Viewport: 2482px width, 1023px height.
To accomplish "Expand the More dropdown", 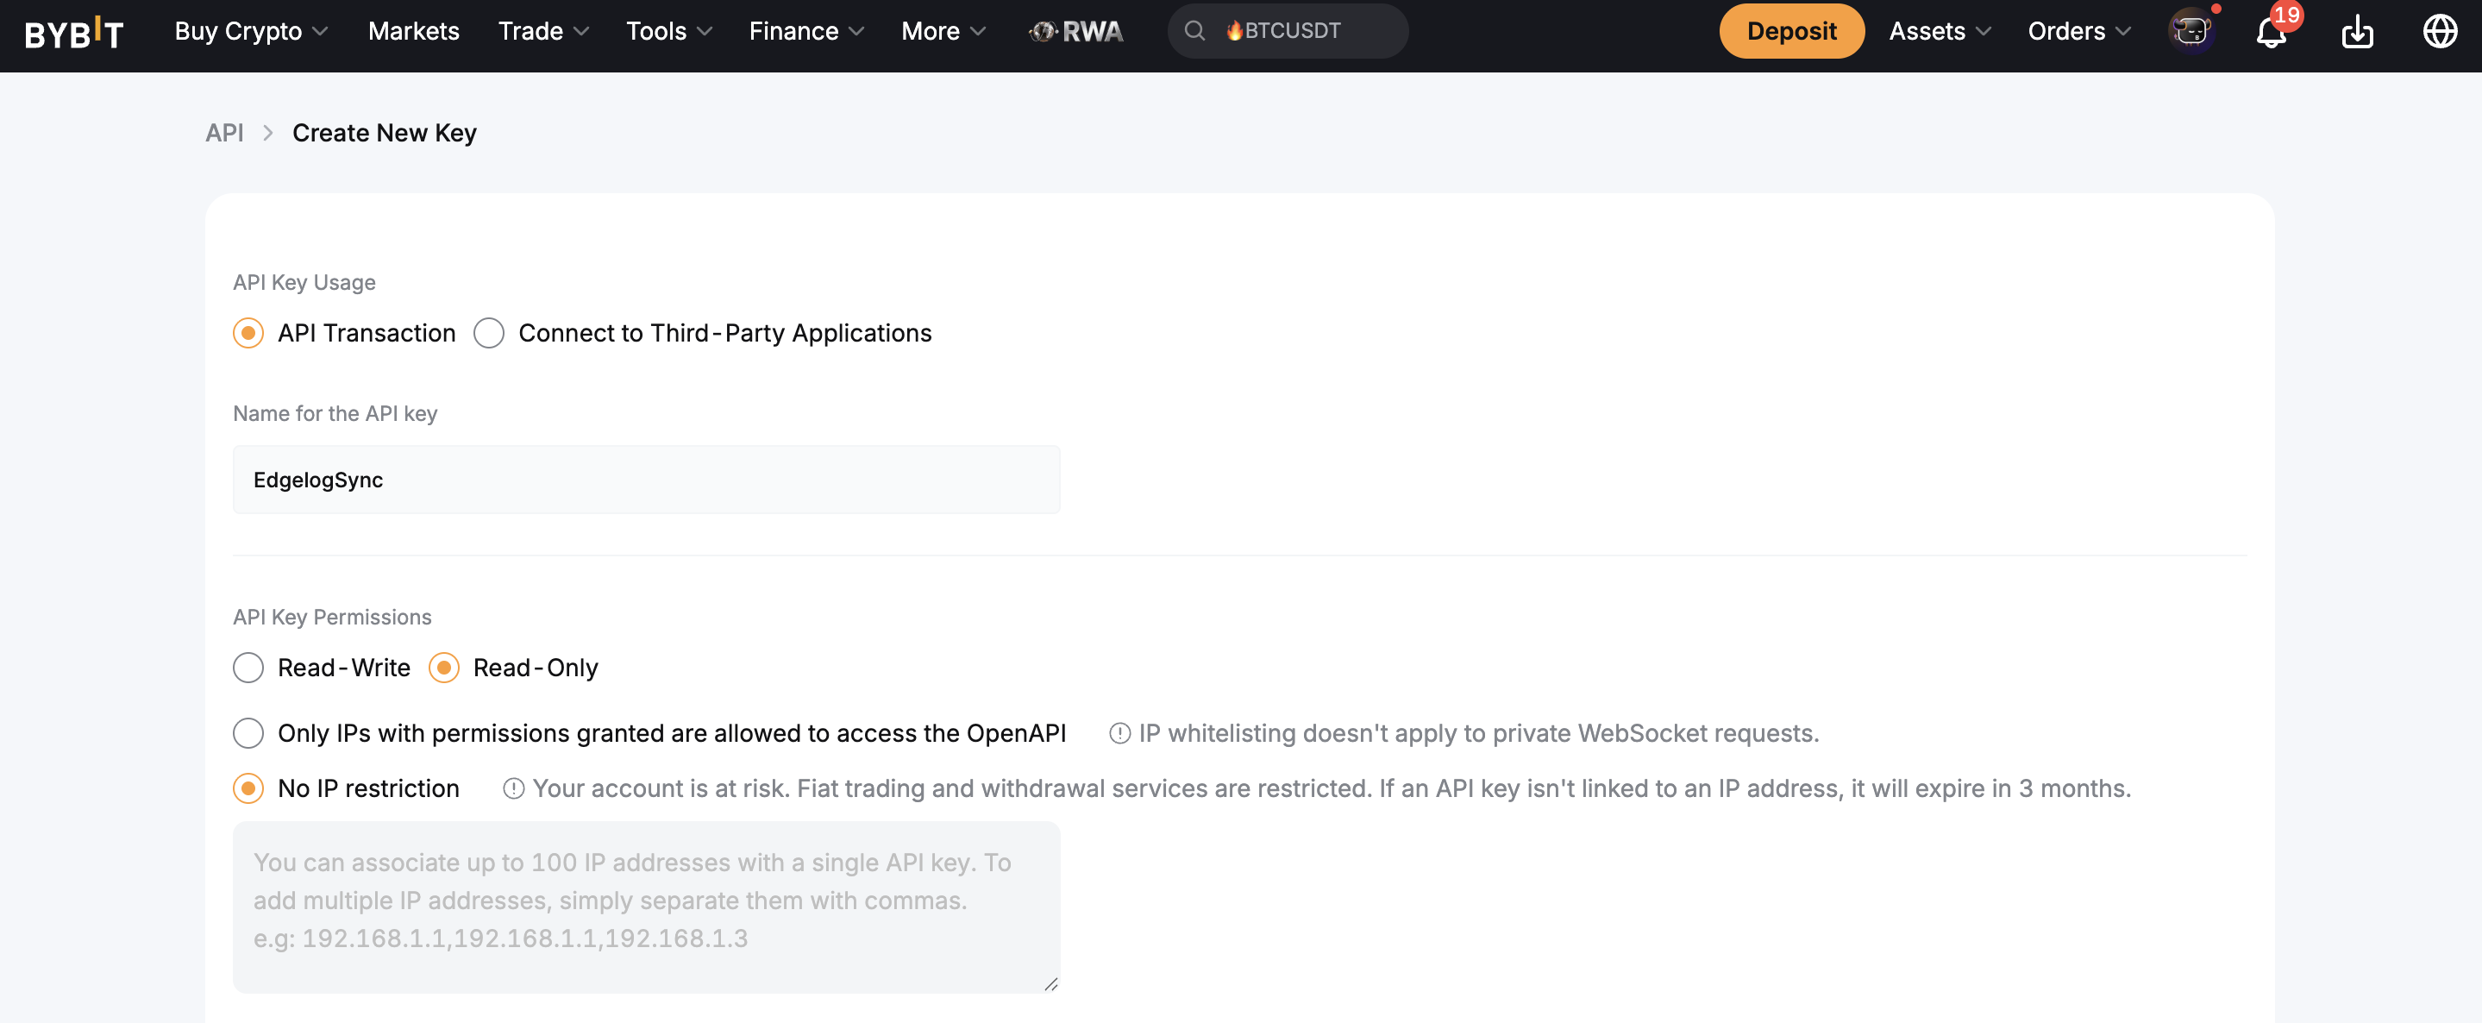I will click(943, 31).
